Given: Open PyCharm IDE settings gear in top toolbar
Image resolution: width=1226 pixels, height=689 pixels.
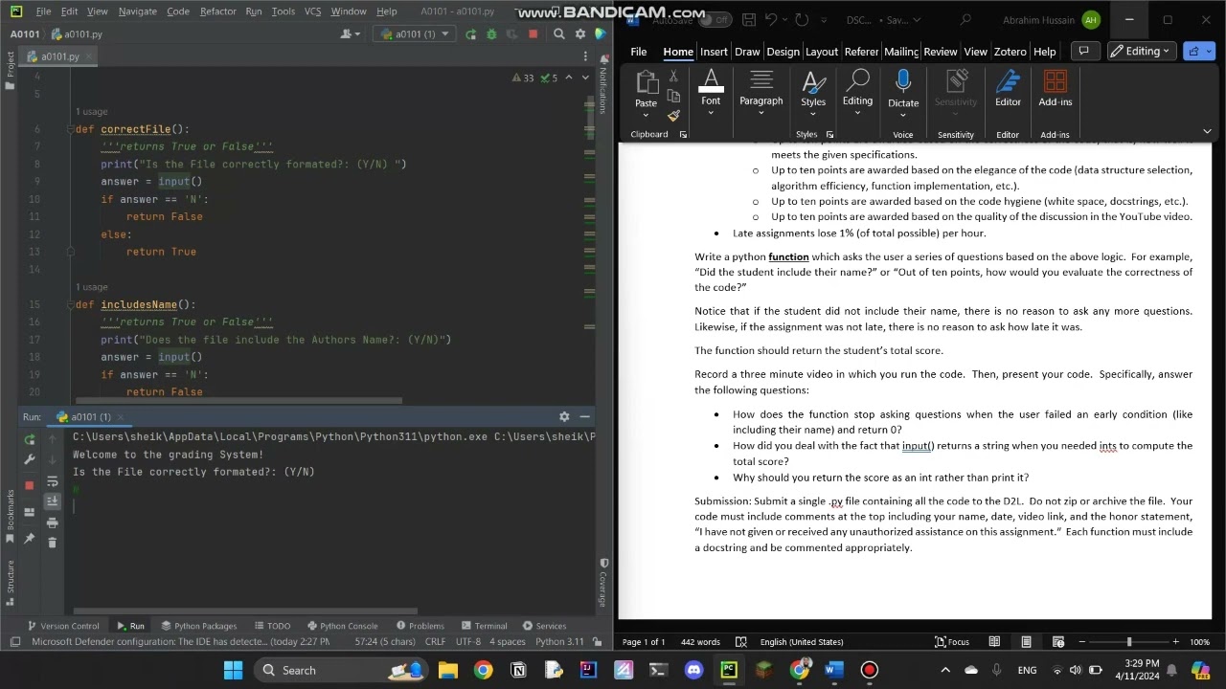Looking at the screenshot, I should tap(580, 34).
